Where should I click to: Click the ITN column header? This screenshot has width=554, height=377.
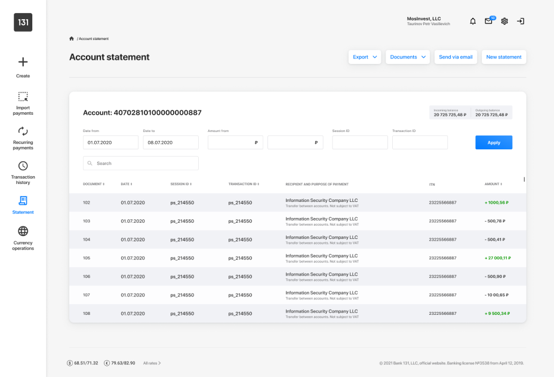[x=432, y=185]
